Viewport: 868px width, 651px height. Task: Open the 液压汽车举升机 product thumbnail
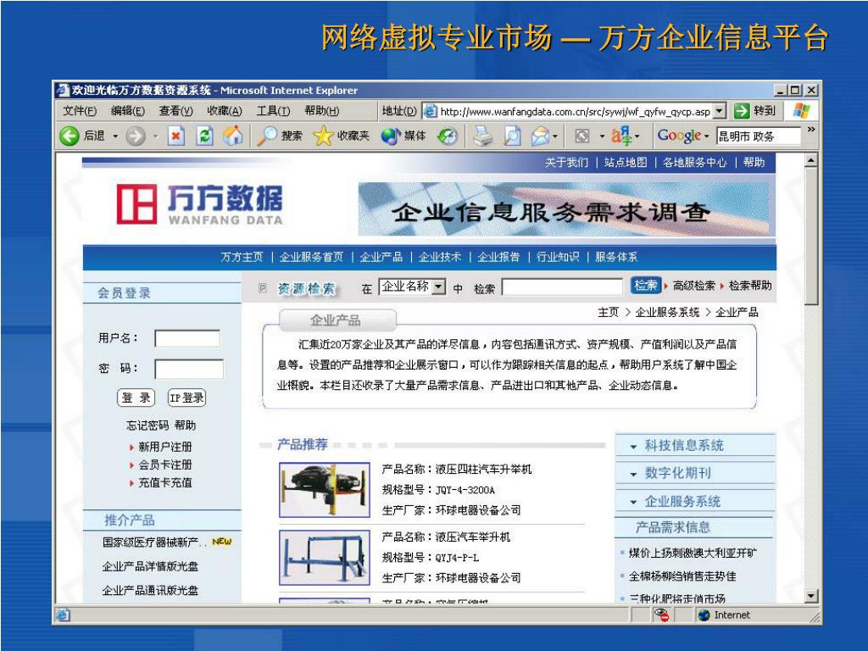[325, 558]
